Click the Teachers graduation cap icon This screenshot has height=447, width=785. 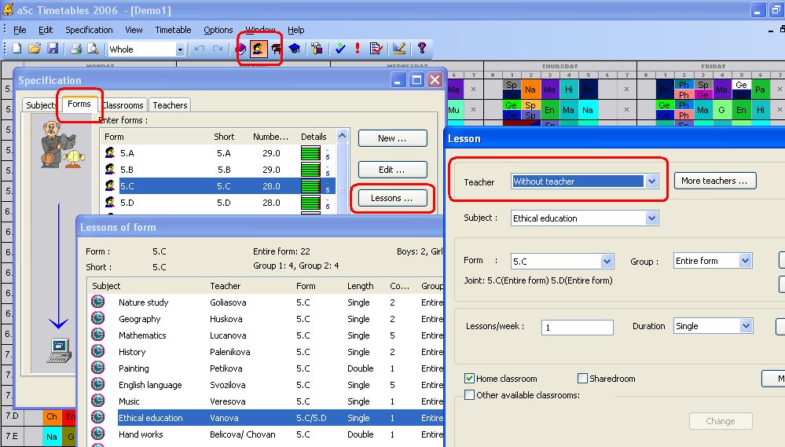[x=294, y=49]
